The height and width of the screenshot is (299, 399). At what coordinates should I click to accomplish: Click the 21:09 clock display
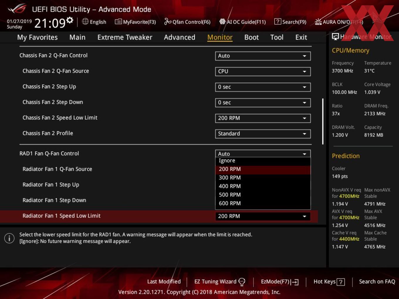pos(50,23)
